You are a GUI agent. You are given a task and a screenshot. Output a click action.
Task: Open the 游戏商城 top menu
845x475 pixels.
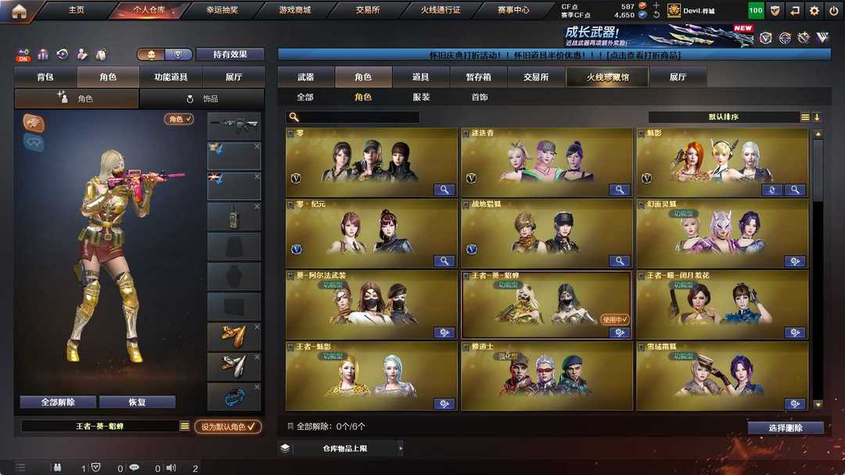[x=295, y=9]
